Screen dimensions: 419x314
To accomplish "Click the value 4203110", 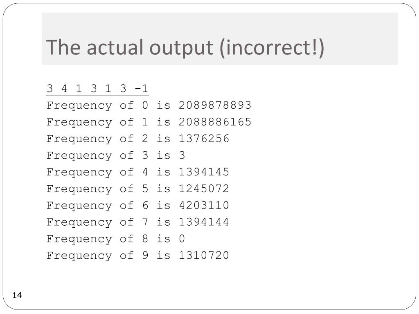I will [204, 205].
